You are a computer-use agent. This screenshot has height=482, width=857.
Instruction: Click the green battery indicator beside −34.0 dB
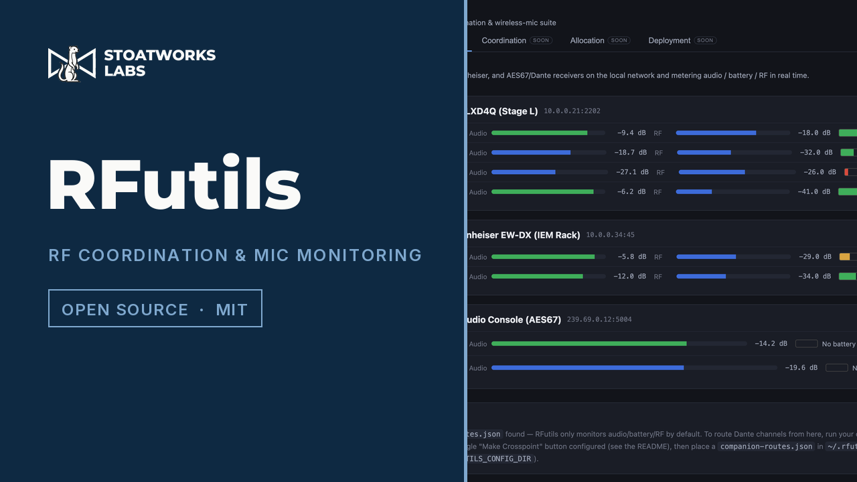(848, 276)
